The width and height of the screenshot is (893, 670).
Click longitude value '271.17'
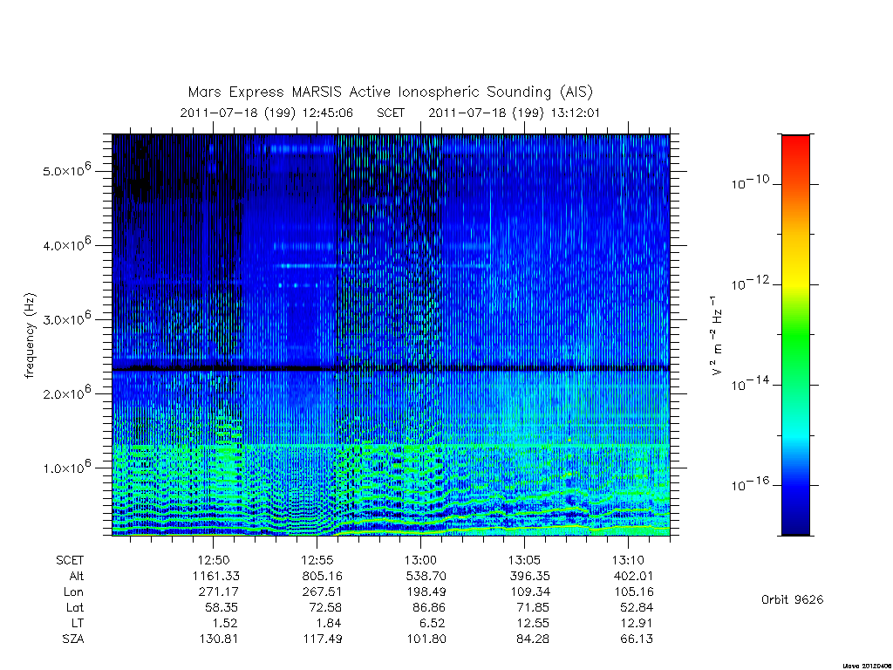[x=219, y=592]
